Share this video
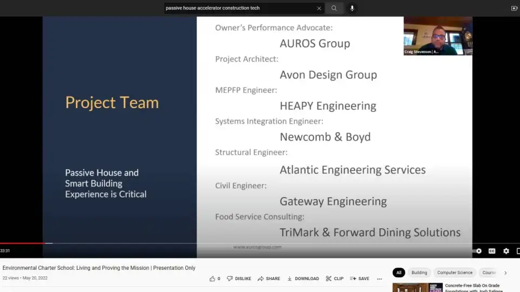This screenshot has height=292, width=520. pos(269,278)
